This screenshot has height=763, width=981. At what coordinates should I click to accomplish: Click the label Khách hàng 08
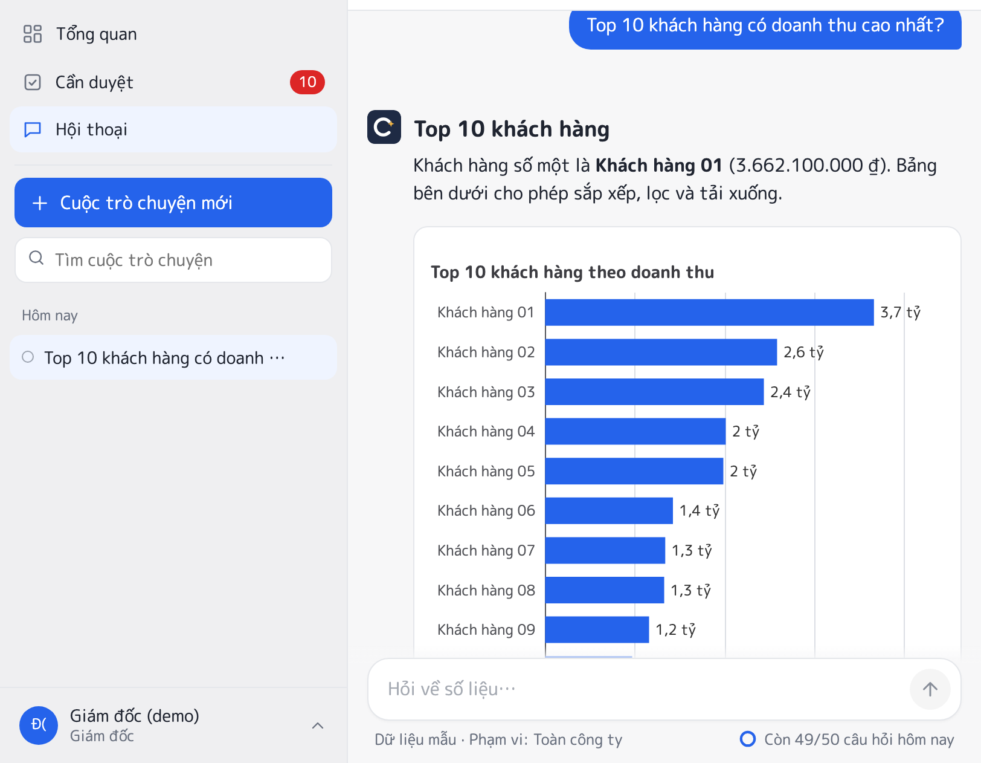click(x=486, y=591)
